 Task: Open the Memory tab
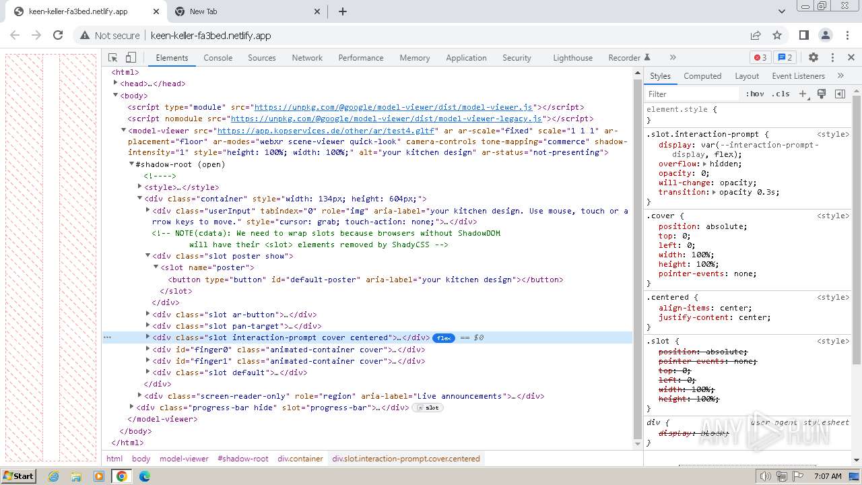(x=415, y=57)
